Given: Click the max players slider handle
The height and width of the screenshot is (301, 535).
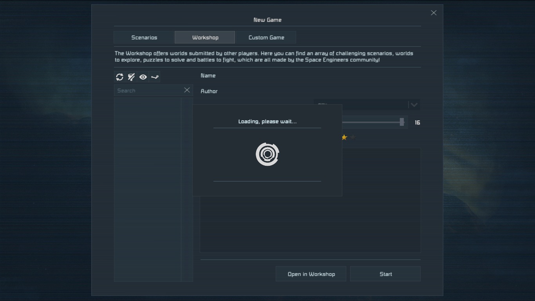Looking at the screenshot, I should (402, 122).
